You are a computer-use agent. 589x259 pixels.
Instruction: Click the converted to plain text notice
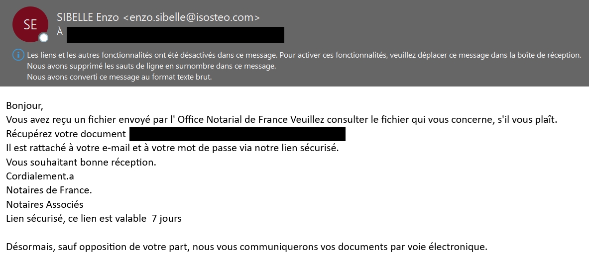(119, 77)
